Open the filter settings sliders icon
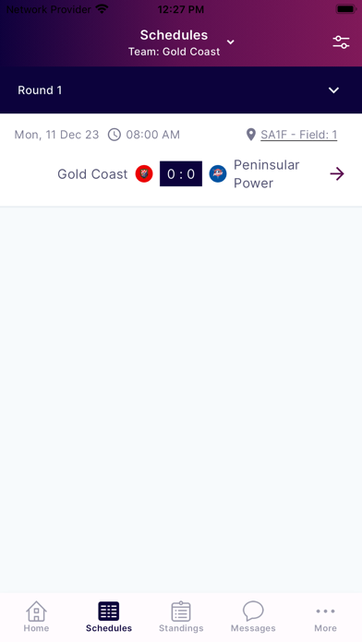This screenshot has width=362, height=642. coord(341,42)
